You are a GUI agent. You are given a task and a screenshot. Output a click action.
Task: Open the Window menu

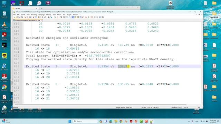click(x=75, y=14)
